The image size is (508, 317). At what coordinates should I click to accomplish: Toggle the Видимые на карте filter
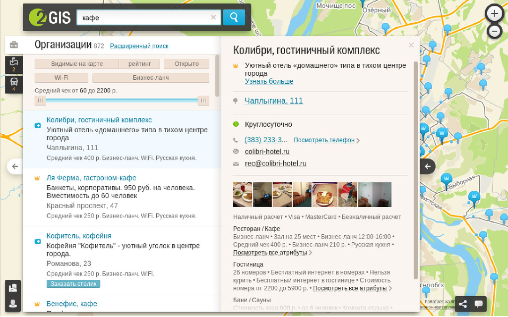pyautogui.click(x=77, y=64)
